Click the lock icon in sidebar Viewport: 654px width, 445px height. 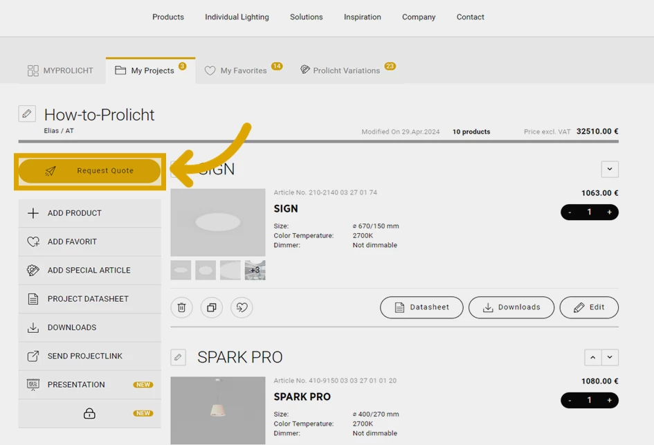pos(89,413)
